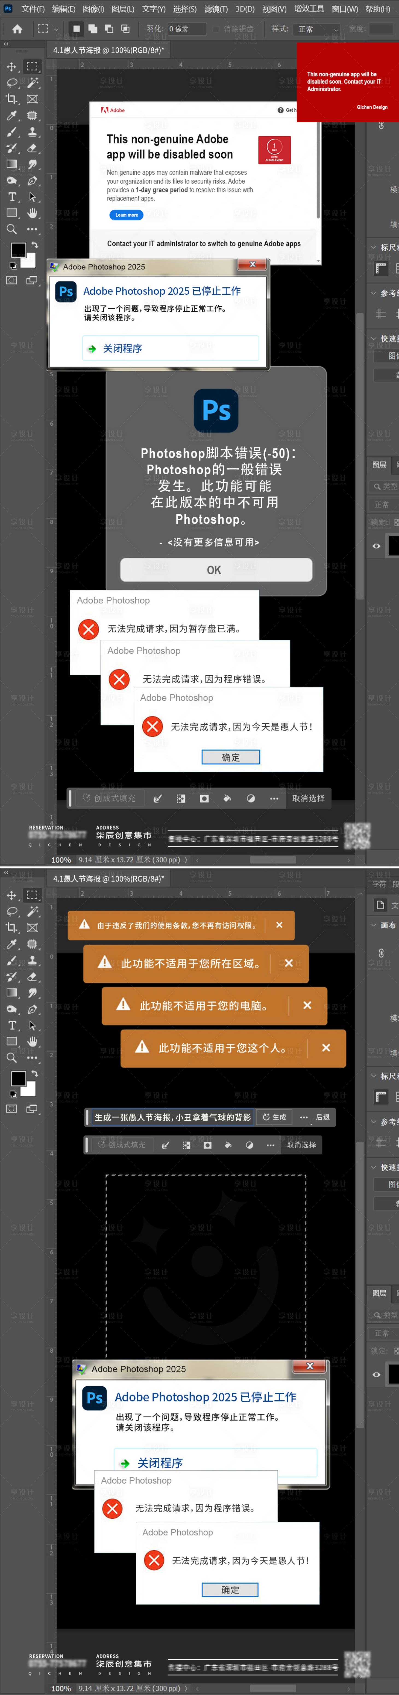Pick Clone Stamp tool in upper Photoshop window
This screenshot has height=1695, width=399.
click(32, 132)
